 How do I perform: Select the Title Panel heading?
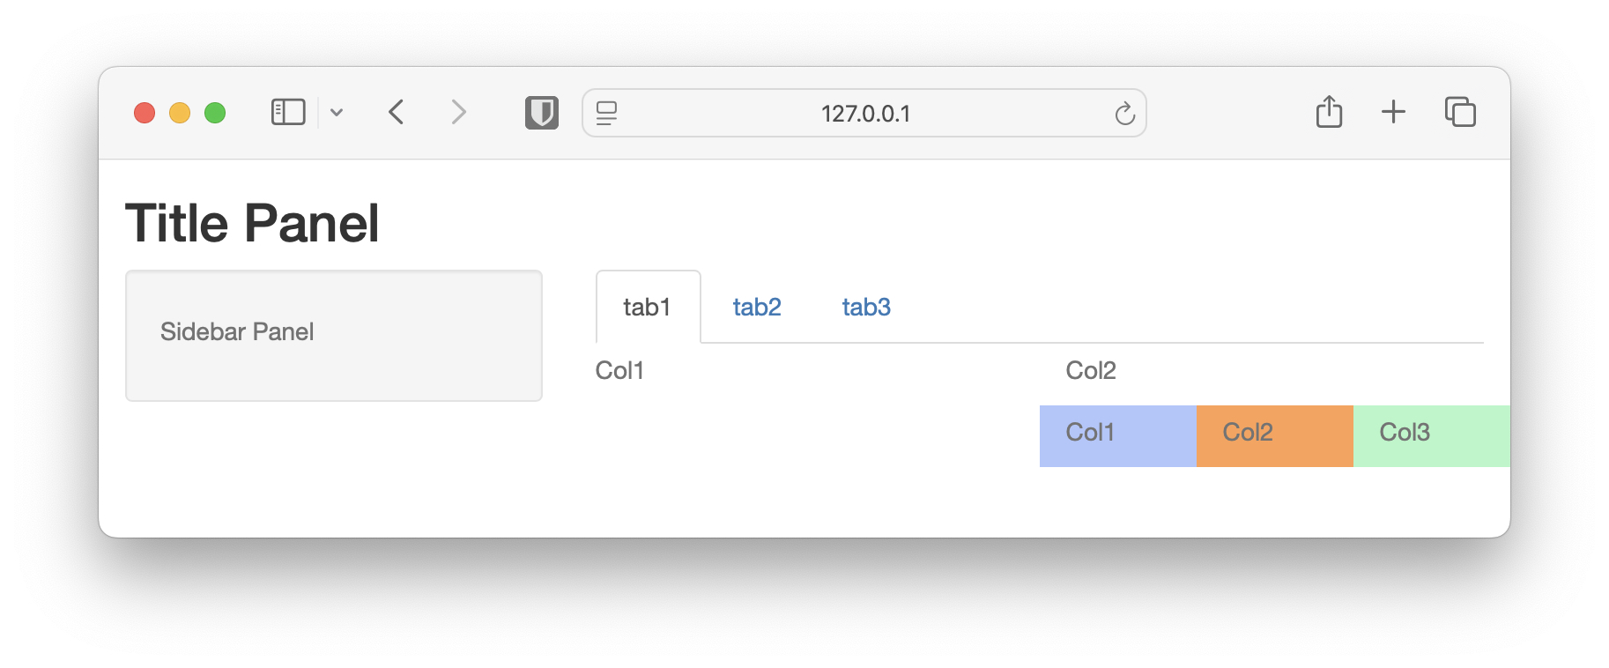[252, 223]
